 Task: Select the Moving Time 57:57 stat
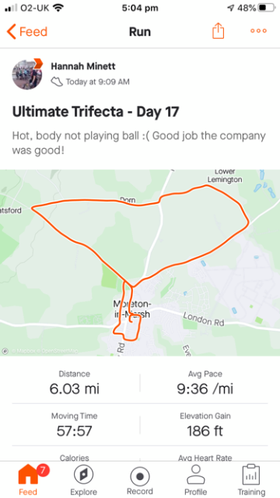(75, 425)
